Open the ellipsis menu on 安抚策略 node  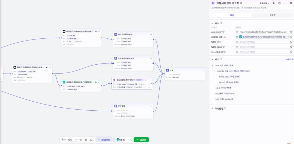151,106
